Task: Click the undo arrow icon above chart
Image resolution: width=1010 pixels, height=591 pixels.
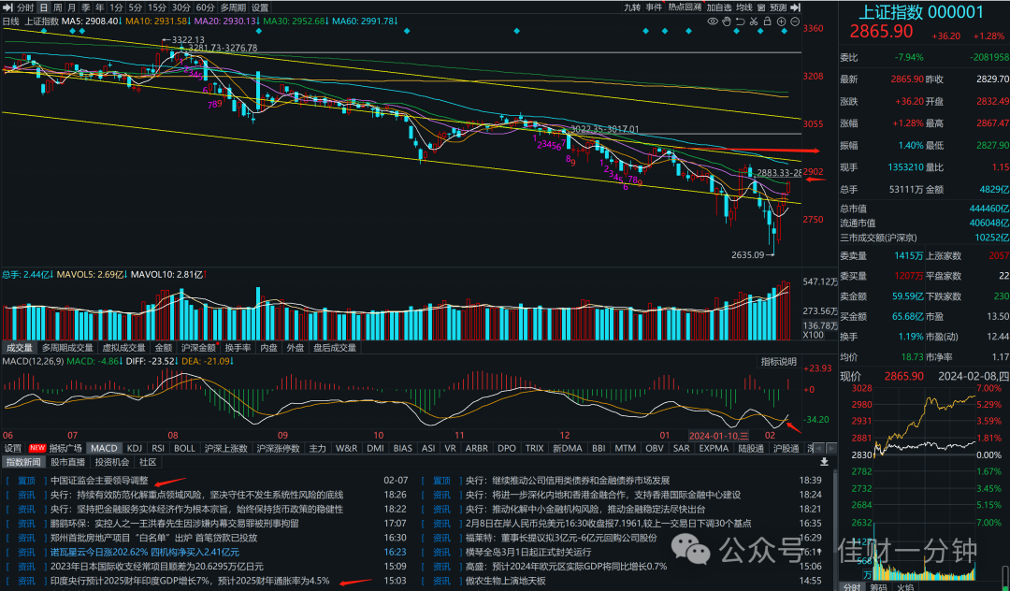Action: point(741,22)
